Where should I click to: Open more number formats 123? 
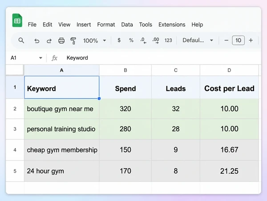pos(168,40)
